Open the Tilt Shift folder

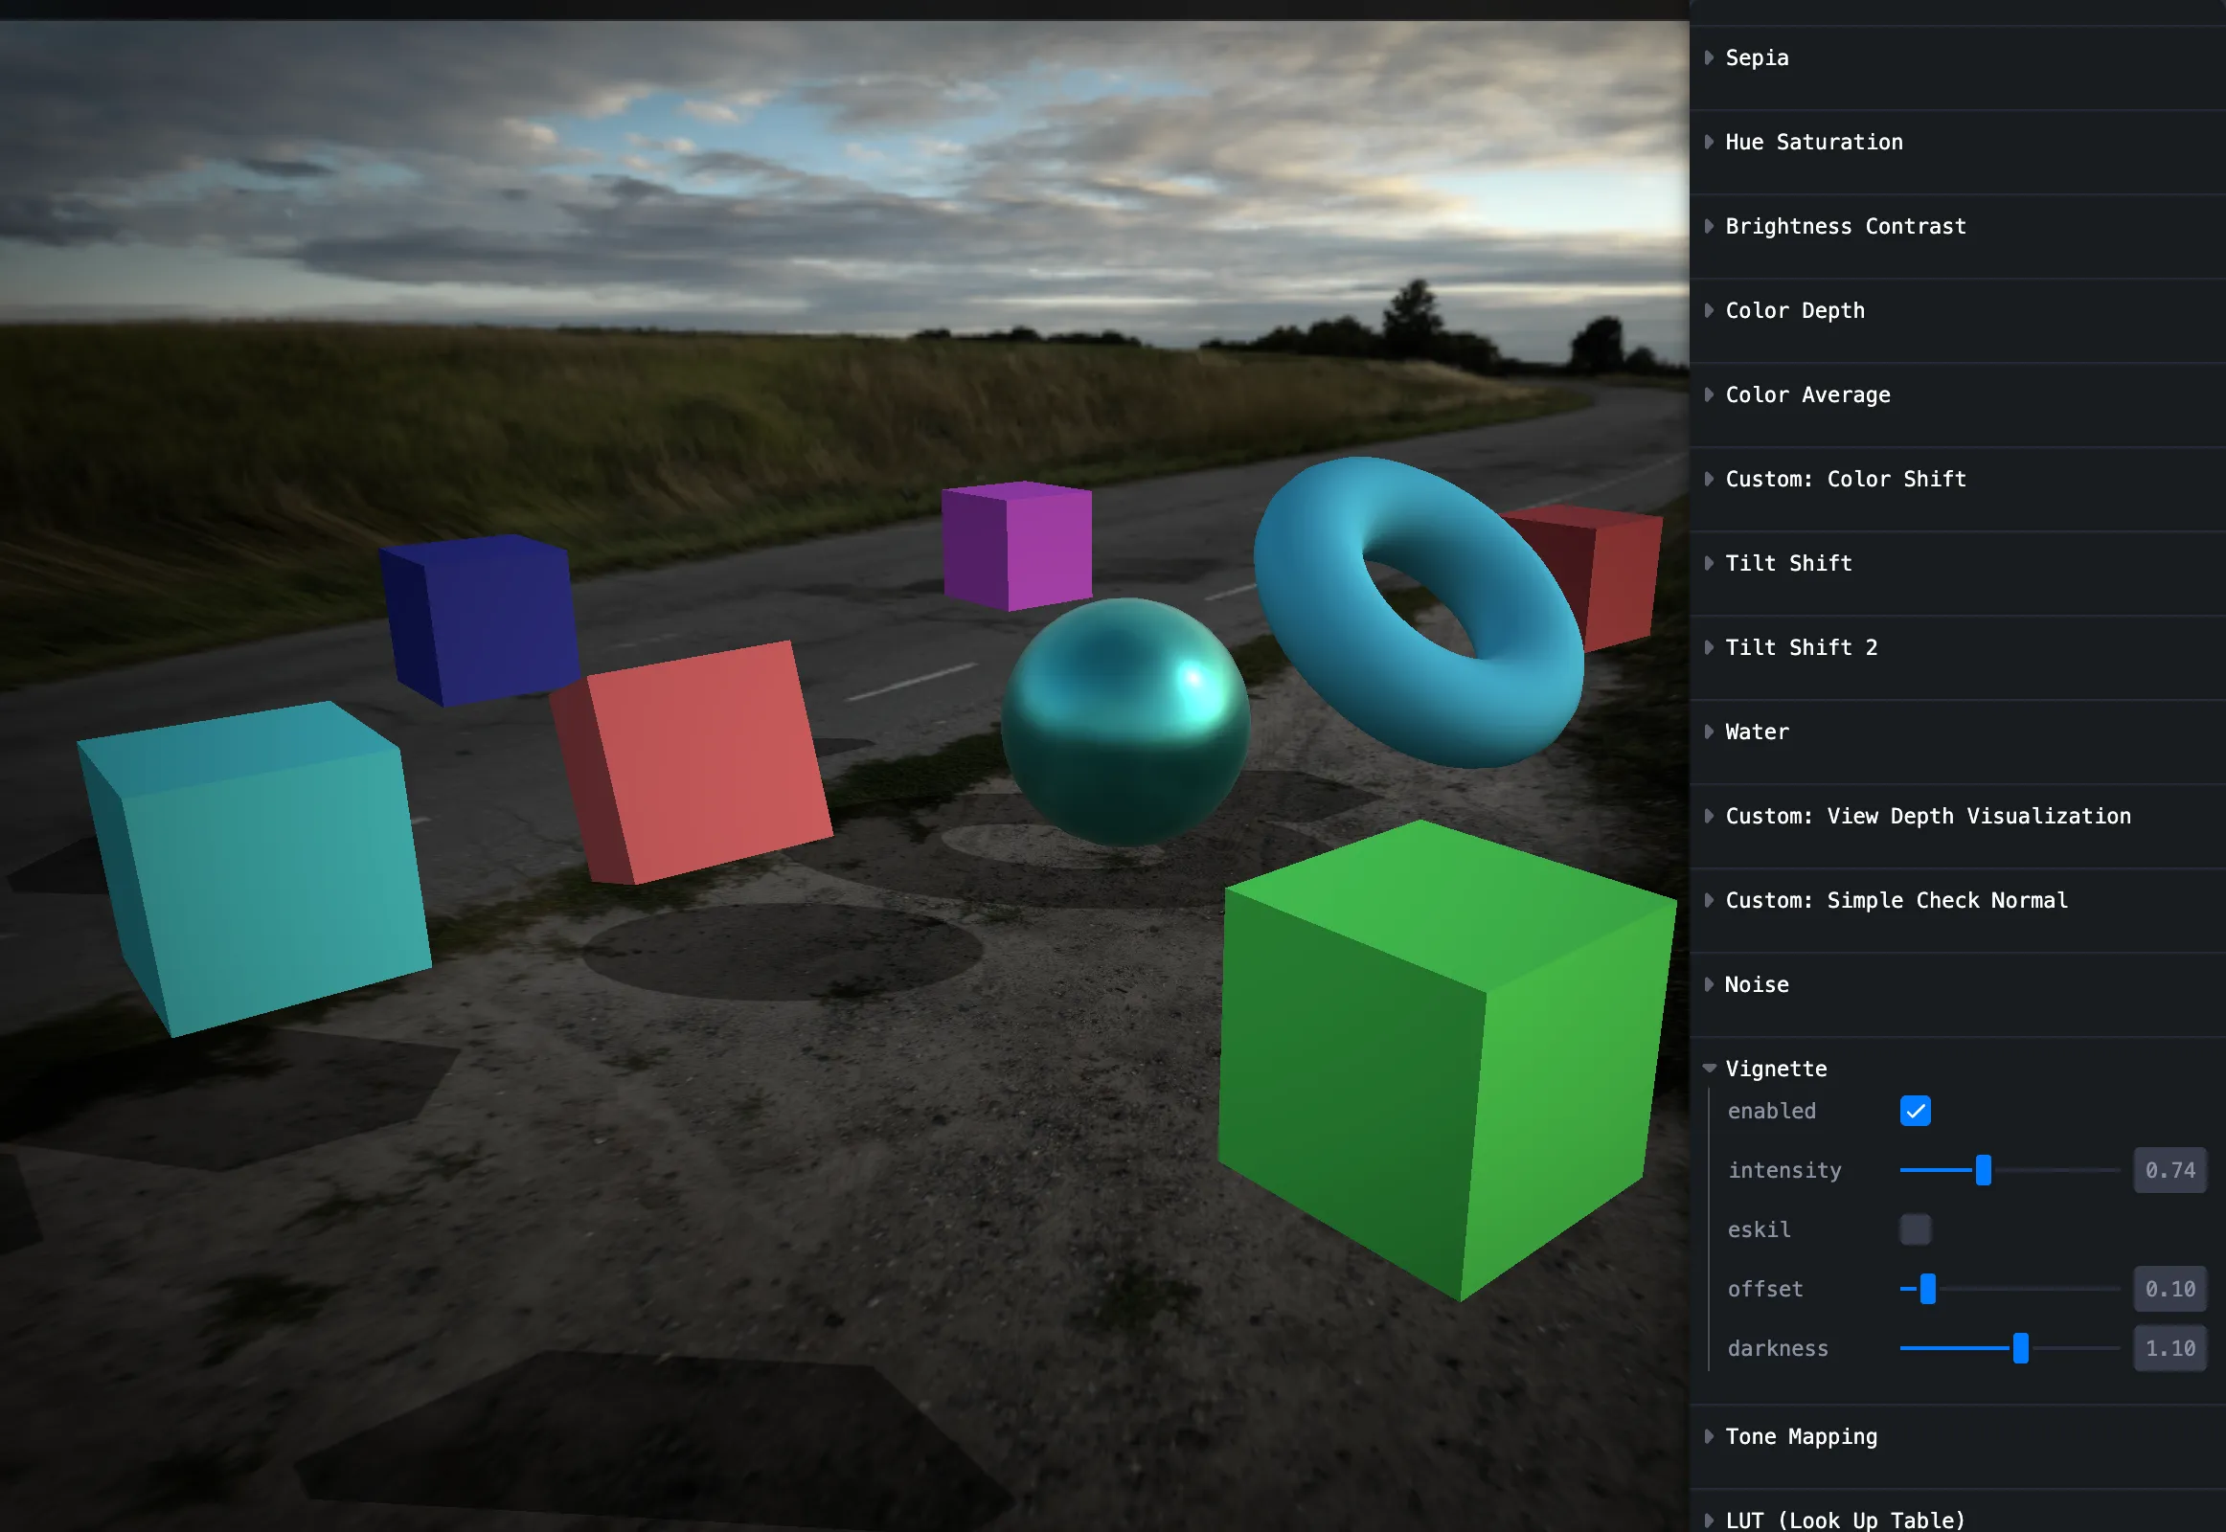[1787, 563]
